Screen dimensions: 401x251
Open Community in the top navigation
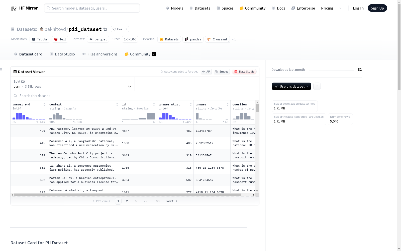[253, 8]
